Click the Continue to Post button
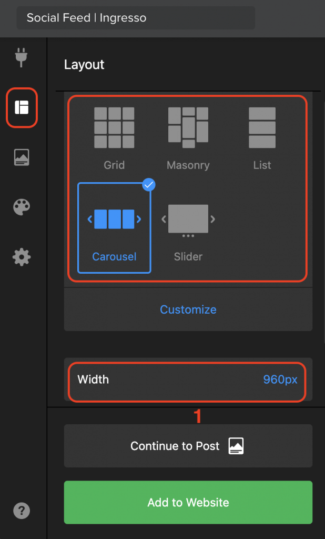 [x=188, y=446]
